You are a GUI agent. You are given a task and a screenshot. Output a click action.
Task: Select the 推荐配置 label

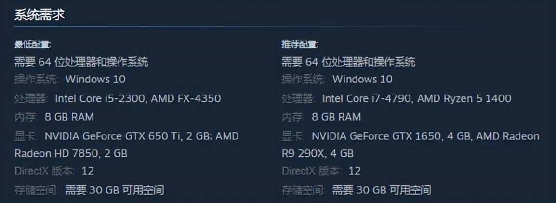(300, 45)
